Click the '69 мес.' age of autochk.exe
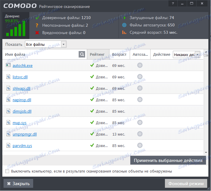Viewport: 211px width, 191px height. point(119,66)
